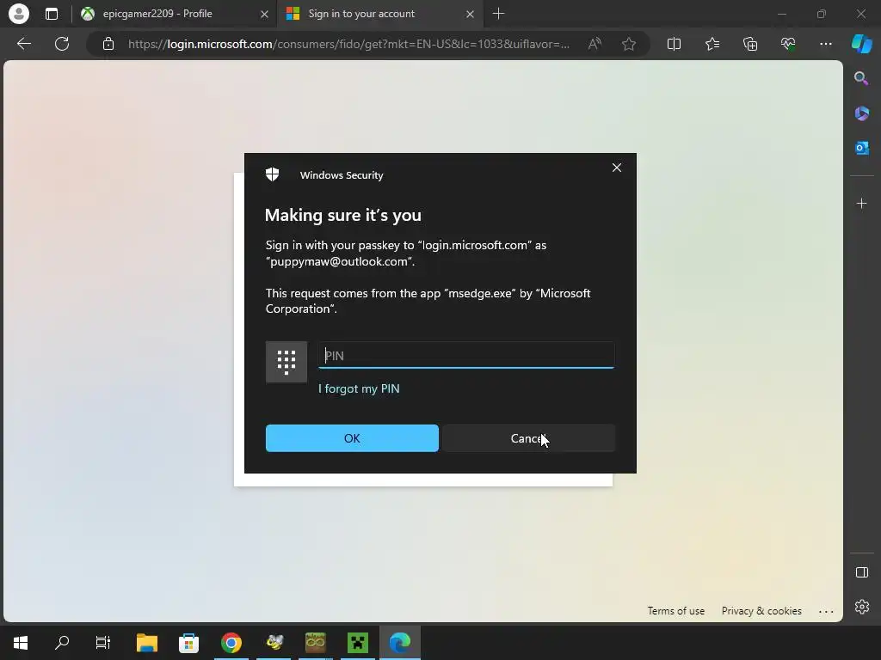This screenshot has width=881, height=660.
Task: Open the bee icon app on taskbar
Action: 274,643
